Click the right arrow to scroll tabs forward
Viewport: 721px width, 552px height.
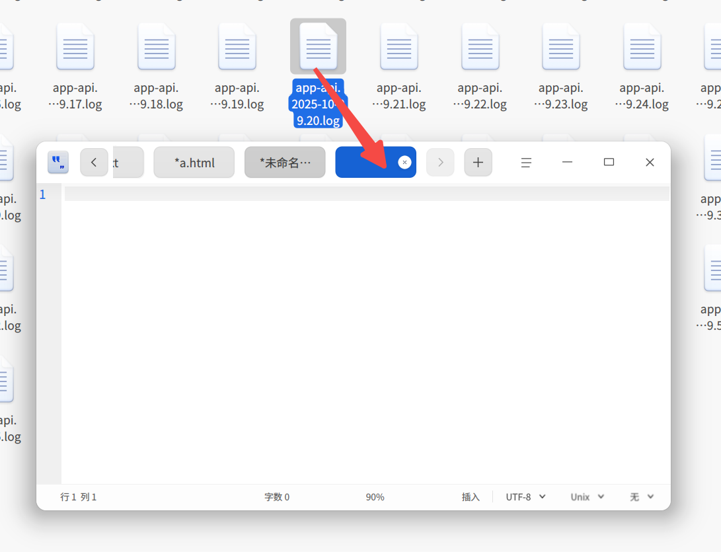coord(440,163)
